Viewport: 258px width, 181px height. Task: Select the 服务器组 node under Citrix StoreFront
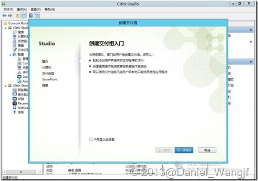tap(20, 90)
